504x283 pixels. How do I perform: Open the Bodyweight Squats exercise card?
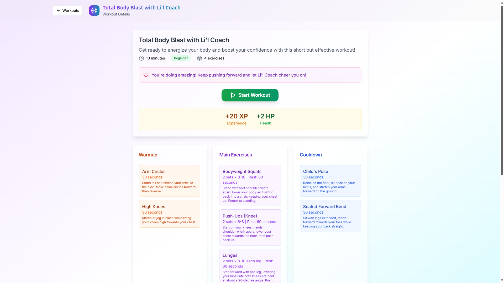(x=250, y=186)
